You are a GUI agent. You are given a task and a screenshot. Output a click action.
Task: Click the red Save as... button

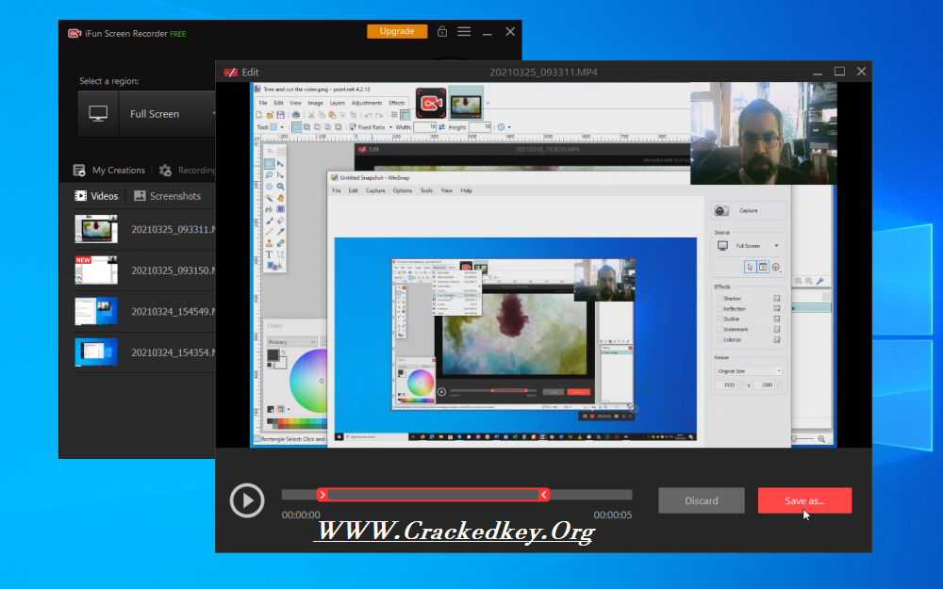(804, 500)
